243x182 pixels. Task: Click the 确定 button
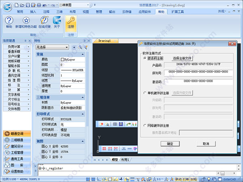pos(170,144)
